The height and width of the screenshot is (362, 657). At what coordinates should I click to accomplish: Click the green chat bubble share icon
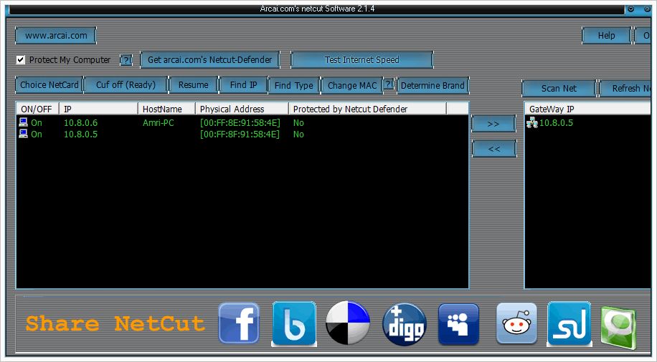pyautogui.click(x=618, y=328)
